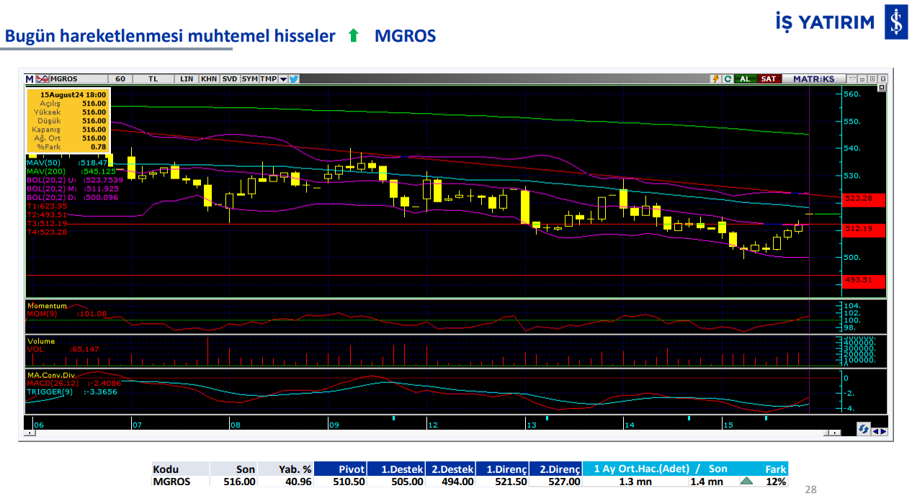The image size is (912, 501).
Task: Click the Matriks M logo icon
Action: point(30,78)
